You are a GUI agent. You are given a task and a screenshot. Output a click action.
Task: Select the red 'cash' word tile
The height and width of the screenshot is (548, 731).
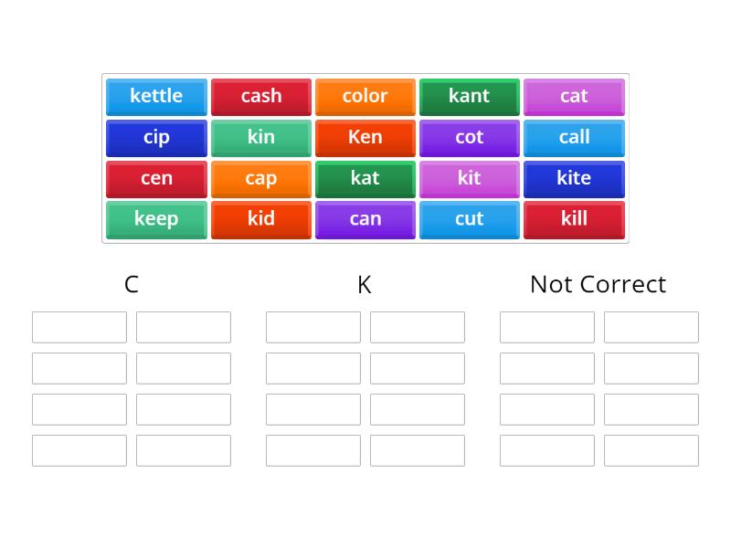pos(261,96)
